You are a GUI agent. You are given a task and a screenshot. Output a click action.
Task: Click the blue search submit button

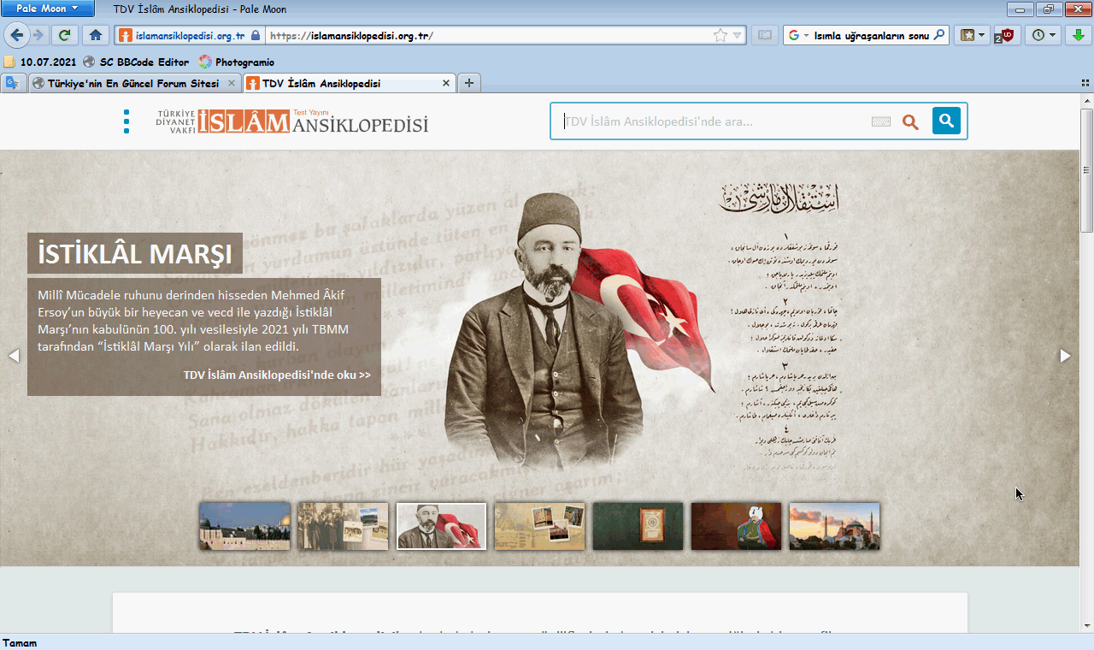[946, 121]
